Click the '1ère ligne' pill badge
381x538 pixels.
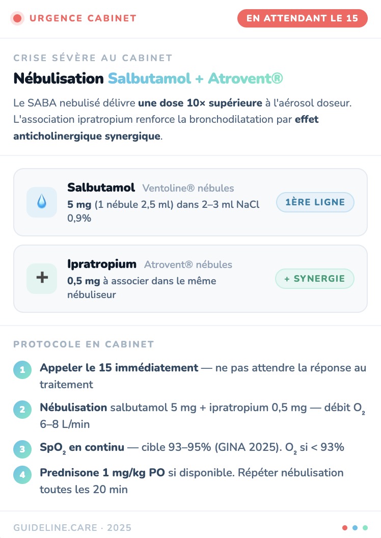[315, 202]
